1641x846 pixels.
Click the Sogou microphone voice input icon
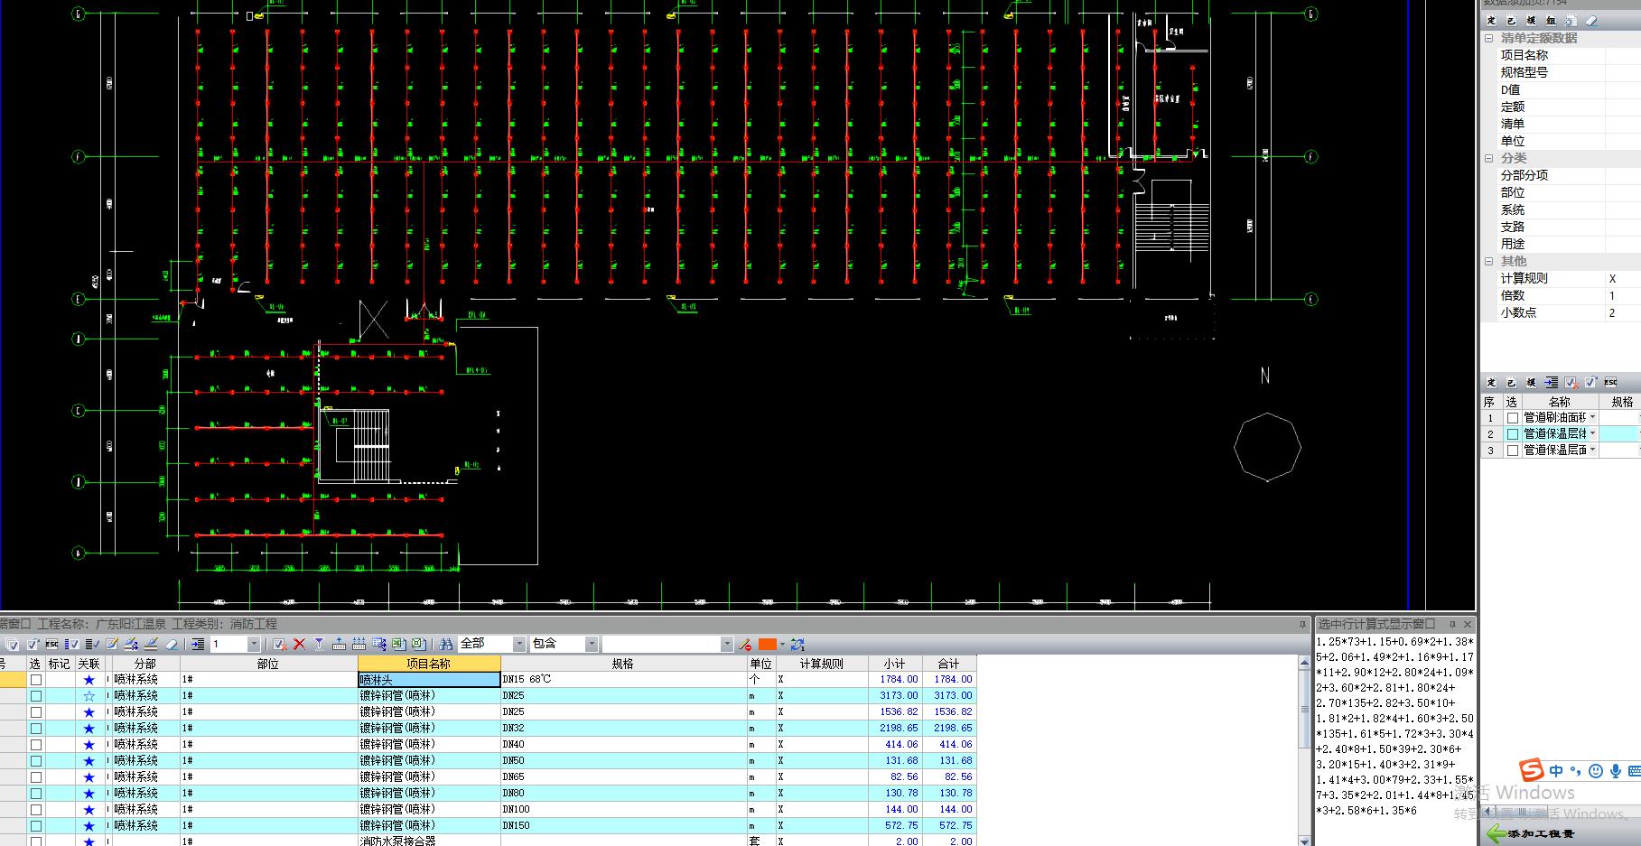click(x=1615, y=771)
